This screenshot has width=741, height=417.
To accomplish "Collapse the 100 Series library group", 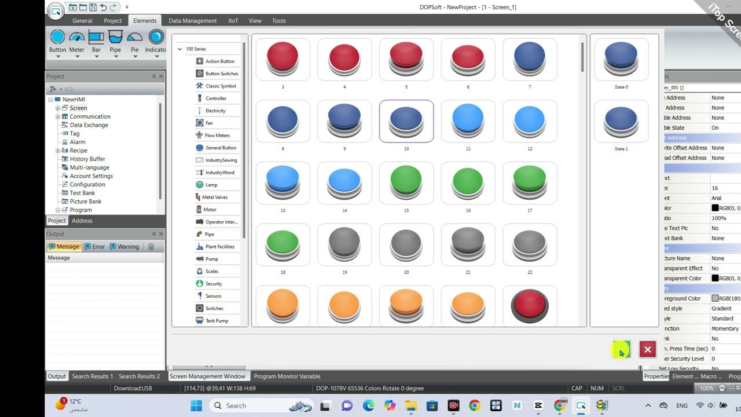I will [179, 49].
